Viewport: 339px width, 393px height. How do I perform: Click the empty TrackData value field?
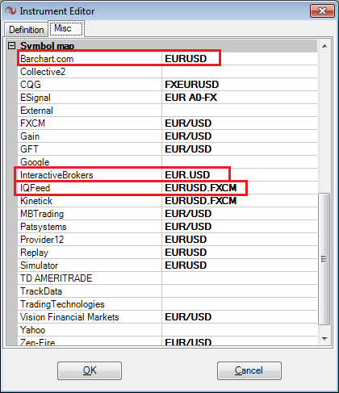point(240,291)
